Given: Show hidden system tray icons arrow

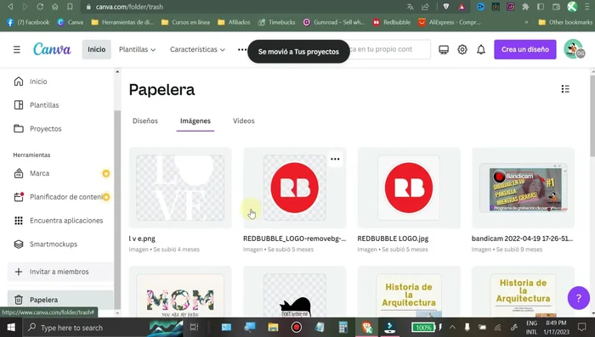Looking at the screenshot, I should coord(452,327).
